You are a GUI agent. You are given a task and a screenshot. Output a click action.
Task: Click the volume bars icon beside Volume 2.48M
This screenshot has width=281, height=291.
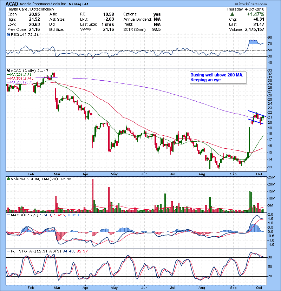(x=8, y=179)
